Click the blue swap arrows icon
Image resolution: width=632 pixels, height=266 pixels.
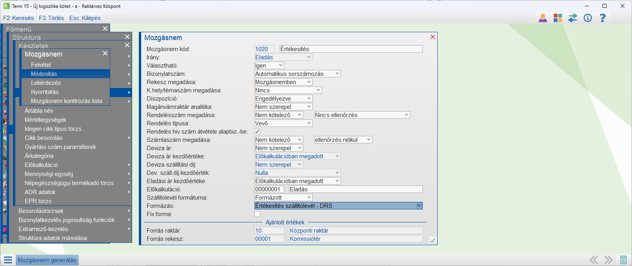(573, 18)
